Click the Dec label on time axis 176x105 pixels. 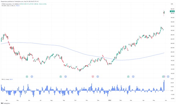click(98, 100)
